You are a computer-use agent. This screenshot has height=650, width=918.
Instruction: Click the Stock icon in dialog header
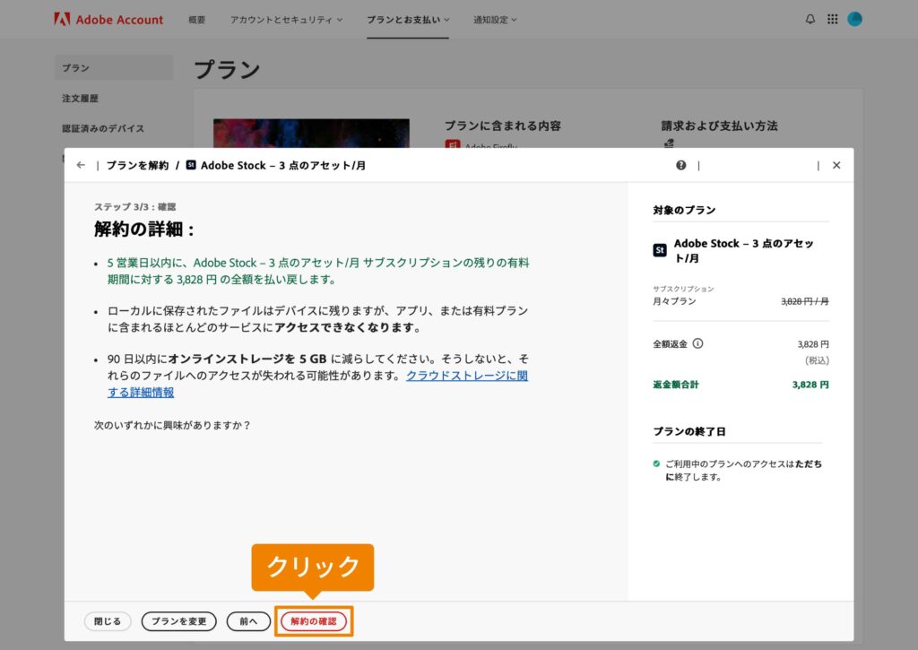191,165
